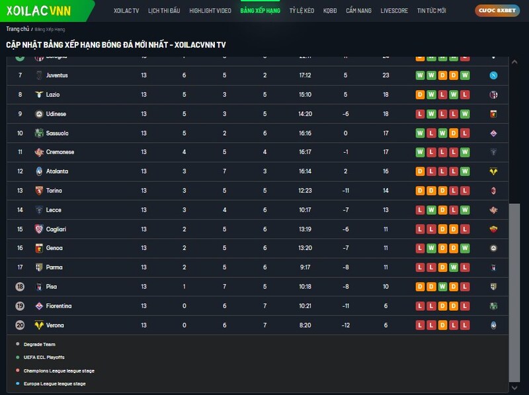Viewport: 529px width, 395px height.
Task: Click next opponent icon in Juventus row
Action: pyautogui.click(x=493, y=75)
